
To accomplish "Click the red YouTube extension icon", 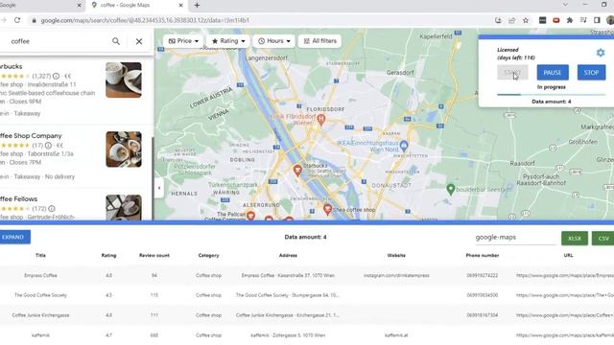I will [x=556, y=20].
